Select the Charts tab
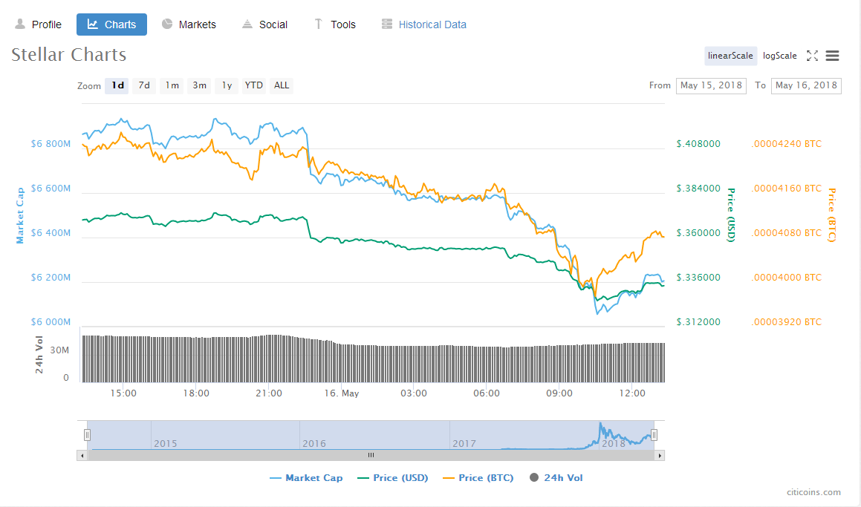 pos(111,24)
